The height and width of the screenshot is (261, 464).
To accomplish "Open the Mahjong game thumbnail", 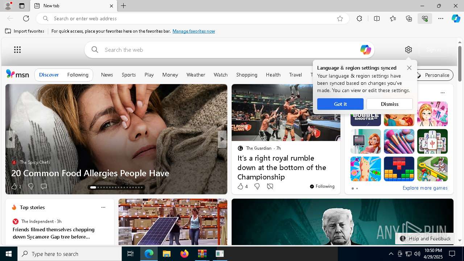I will click(x=432, y=141).
